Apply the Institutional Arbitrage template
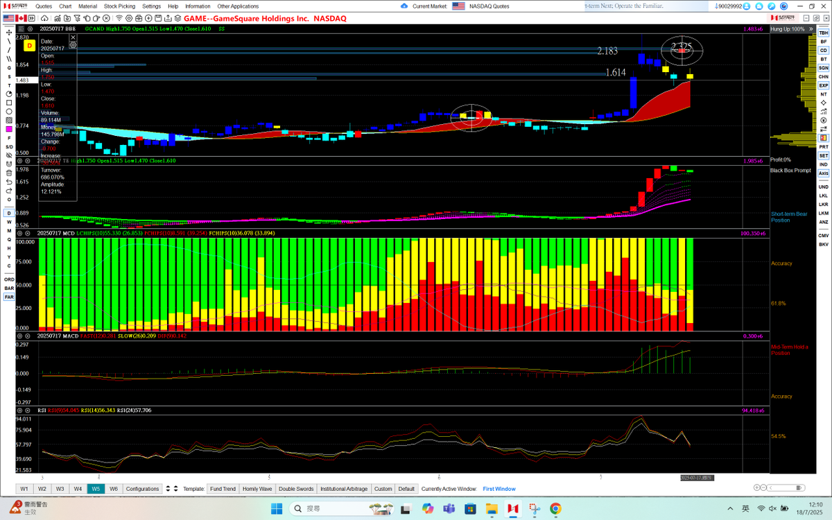 344,489
